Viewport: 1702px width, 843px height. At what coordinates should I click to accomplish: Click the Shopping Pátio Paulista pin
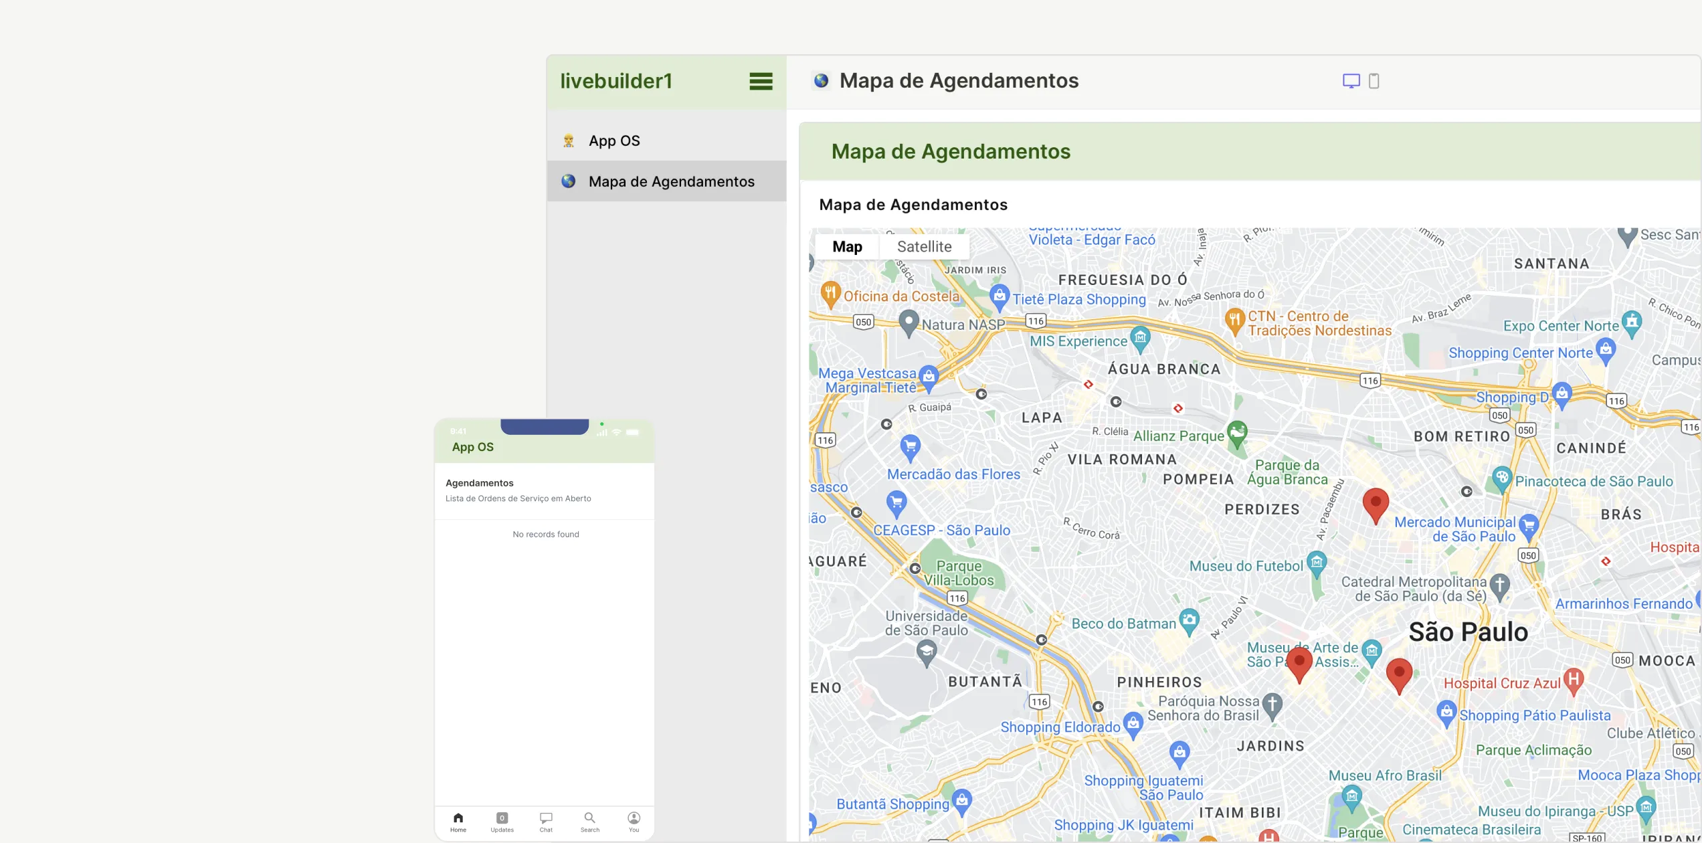pos(1446,713)
